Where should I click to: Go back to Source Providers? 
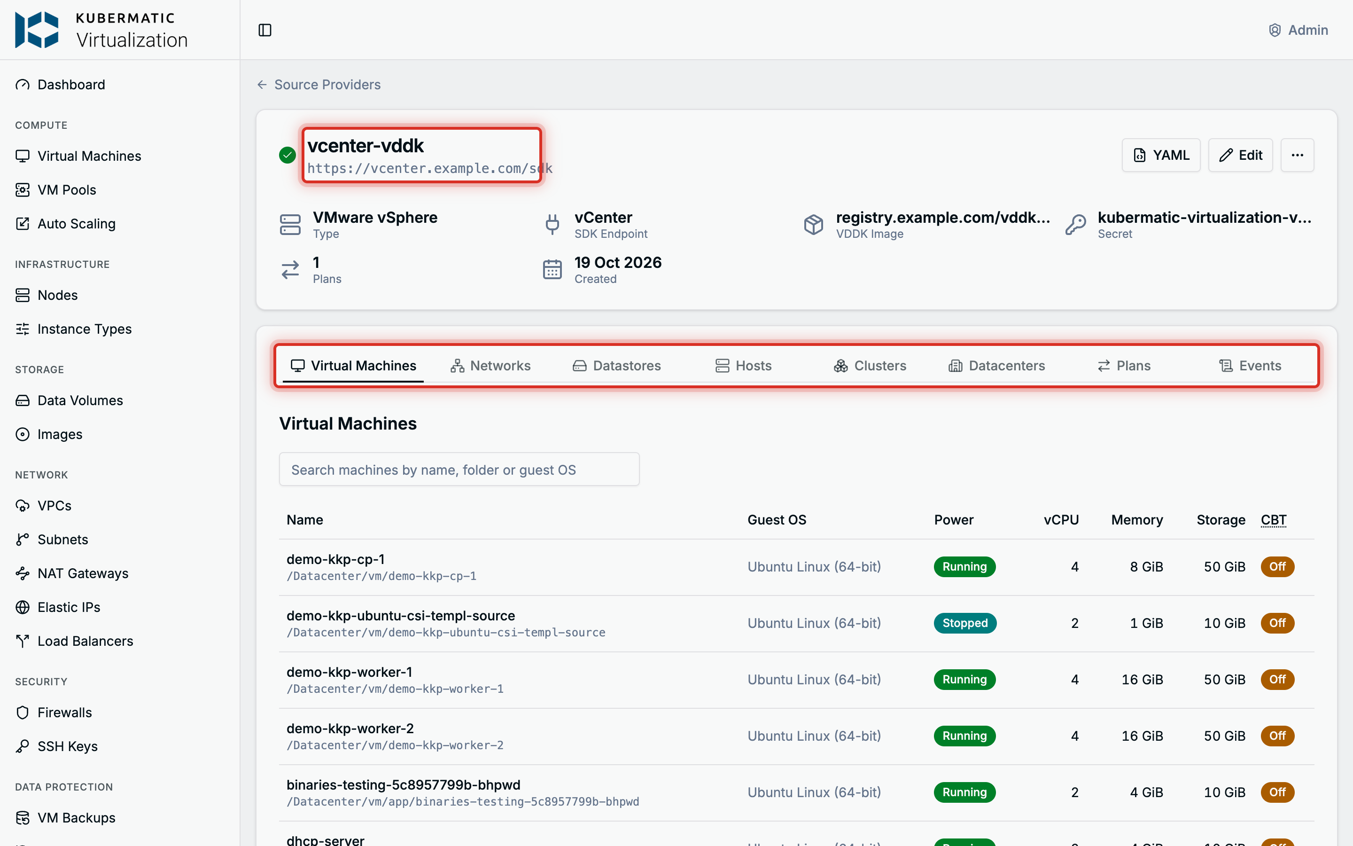click(x=319, y=85)
